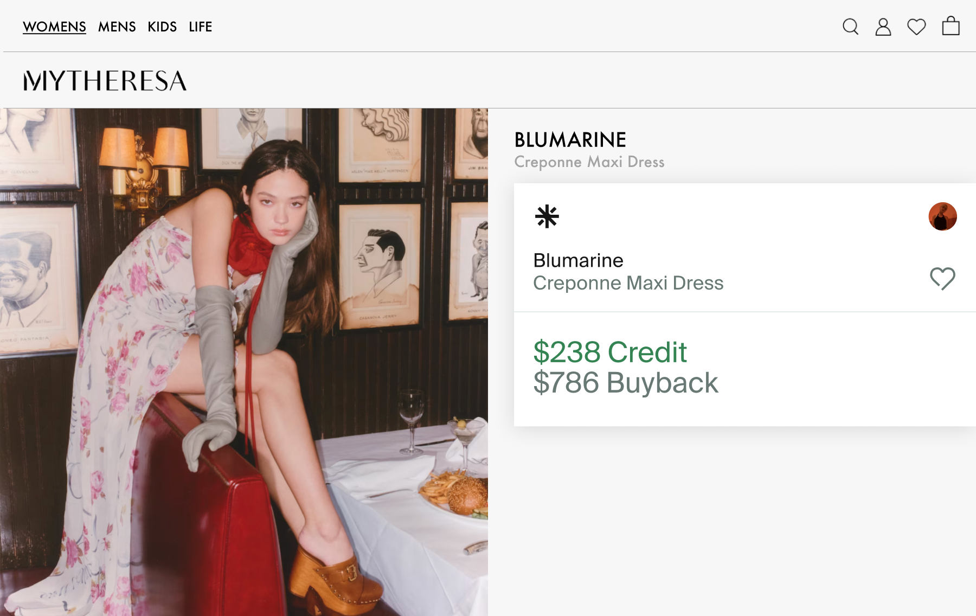
Task: Open wishlist heart in top header
Action: 916,27
